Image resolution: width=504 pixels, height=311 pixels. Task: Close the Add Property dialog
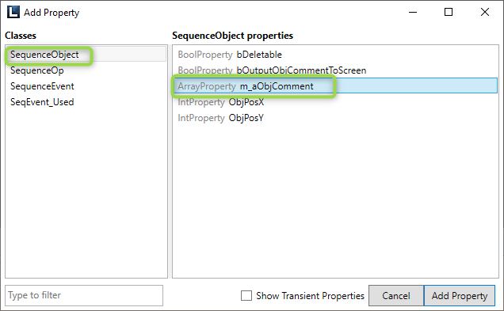(x=485, y=12)
